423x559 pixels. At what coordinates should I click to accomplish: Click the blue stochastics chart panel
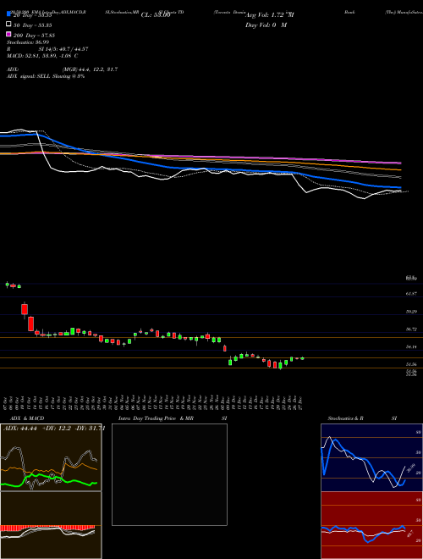[x=371, y=457]
